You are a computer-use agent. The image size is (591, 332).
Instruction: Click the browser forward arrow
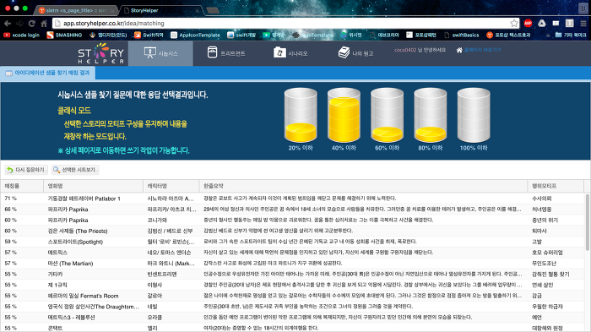(x=19, y=24)
